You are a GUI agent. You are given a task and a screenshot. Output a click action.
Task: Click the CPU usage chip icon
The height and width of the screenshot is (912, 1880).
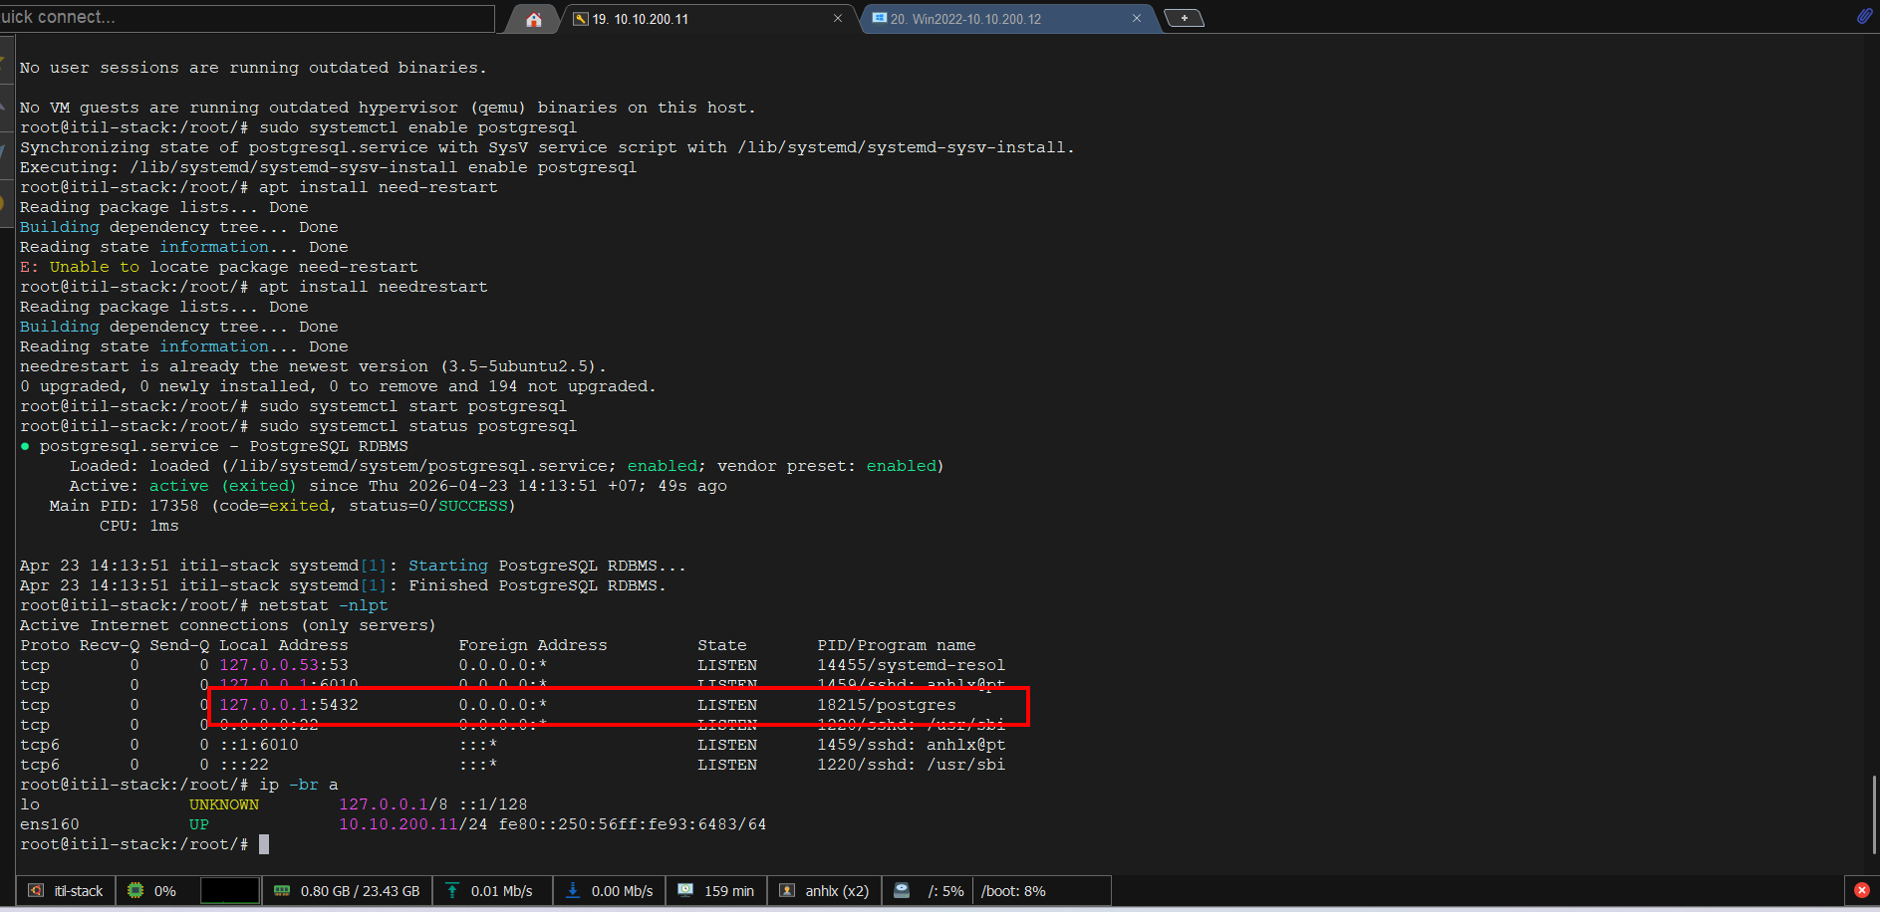pyautogui.click(x=135, y=891)
